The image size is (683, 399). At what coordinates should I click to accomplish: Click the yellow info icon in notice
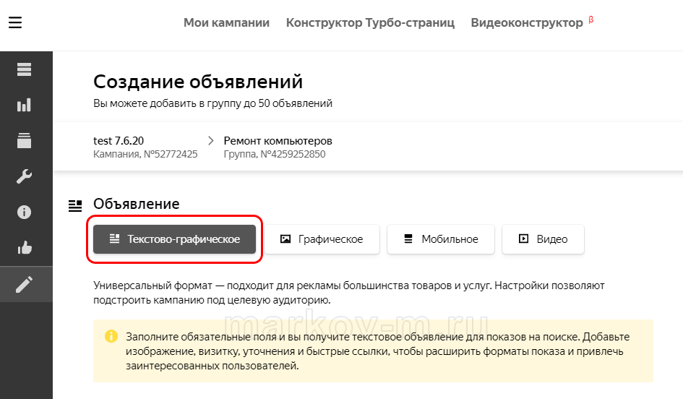pyautogui.click(x=111, y=337)
